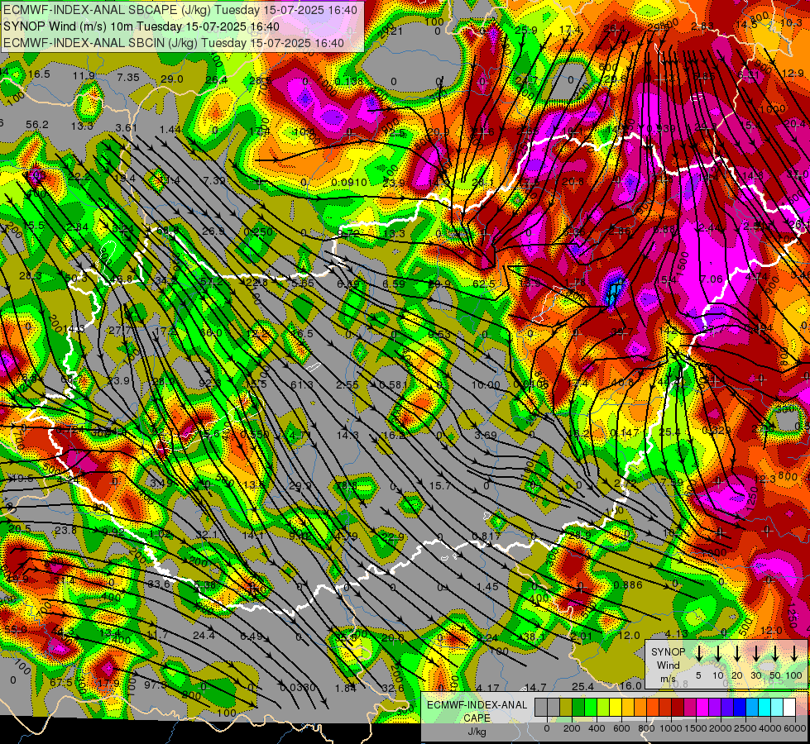This screenshot has height=744, width=810.
Task: Click the '0.817' value on the map
Action: coord(486,536)
